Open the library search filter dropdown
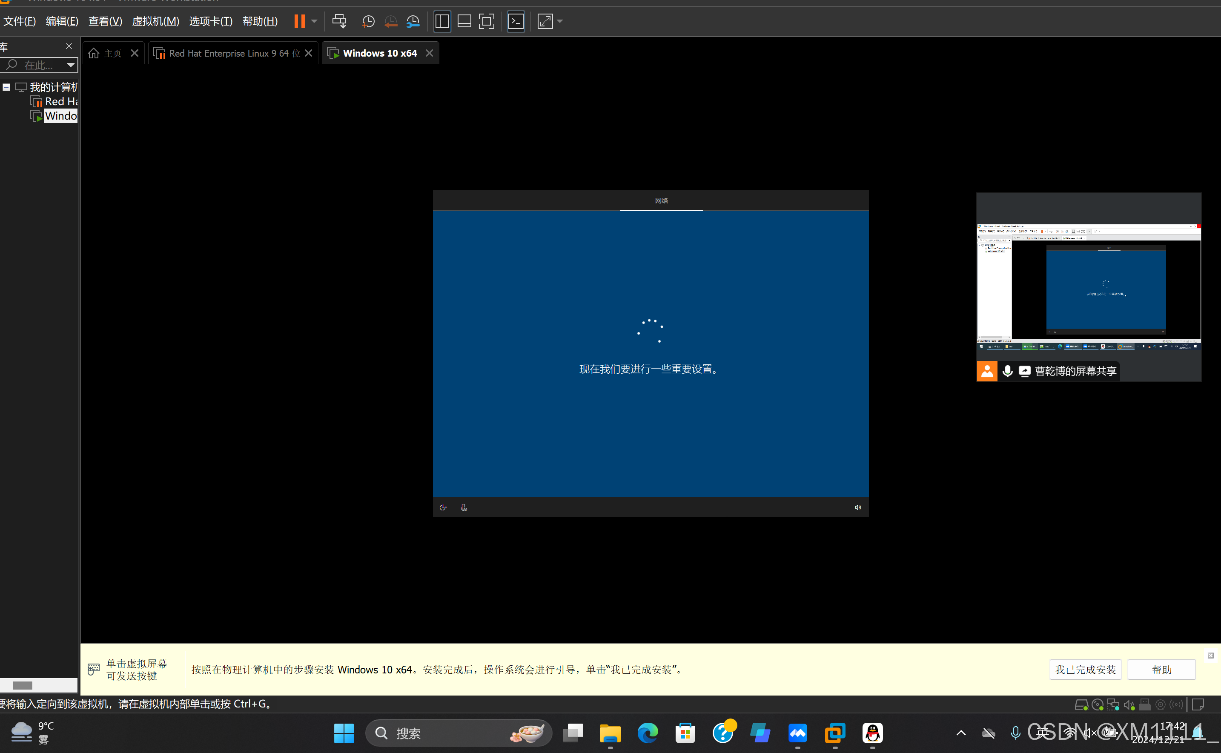 [x=71, y=65]
